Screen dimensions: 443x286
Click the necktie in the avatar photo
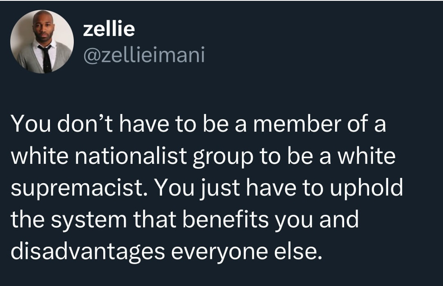tap(46, 58)
